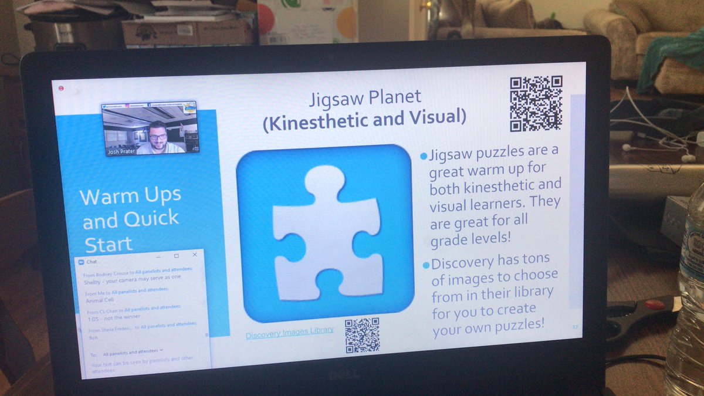Click the jigsaw puzzle piece image
The height and width of the screenshot is (396, 704).
coord(325,232)
